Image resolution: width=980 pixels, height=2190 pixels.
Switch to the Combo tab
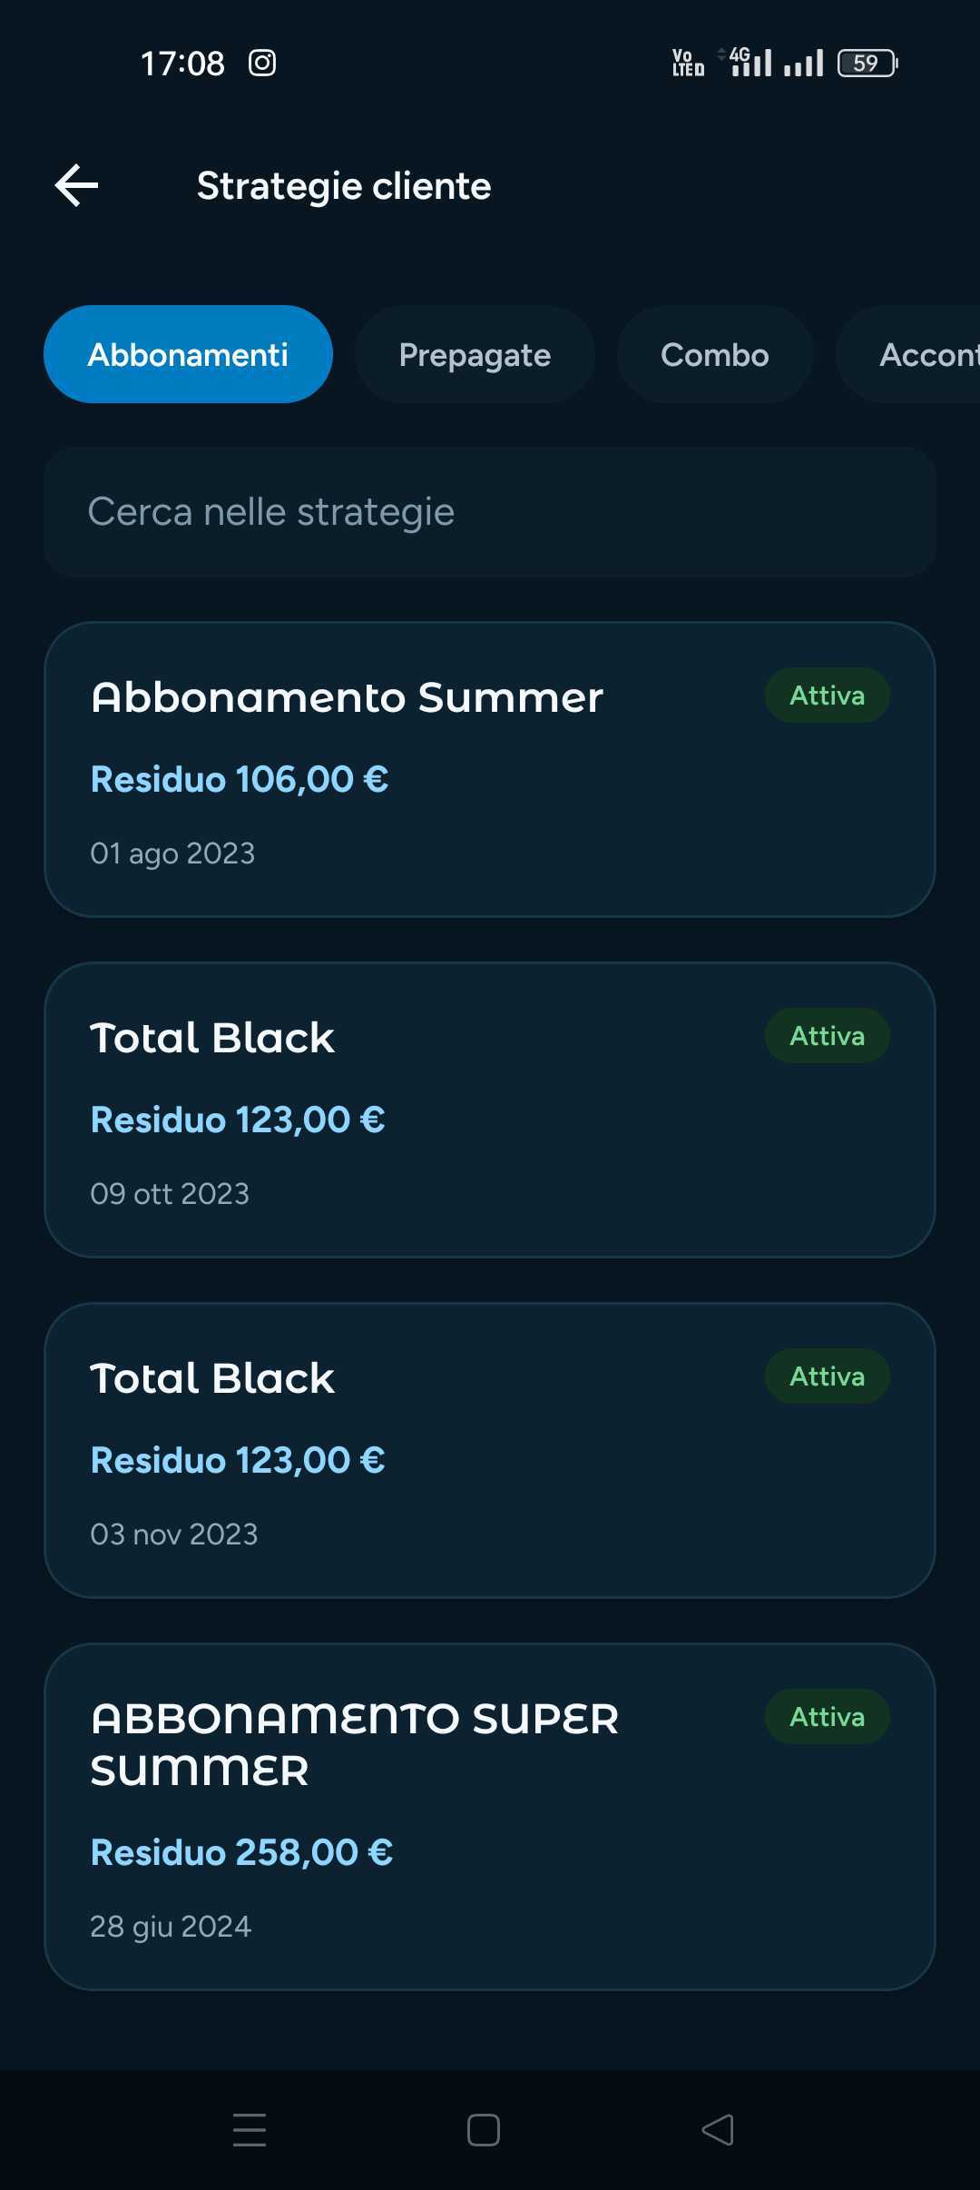pyautogui.click(x=715, y=354)
